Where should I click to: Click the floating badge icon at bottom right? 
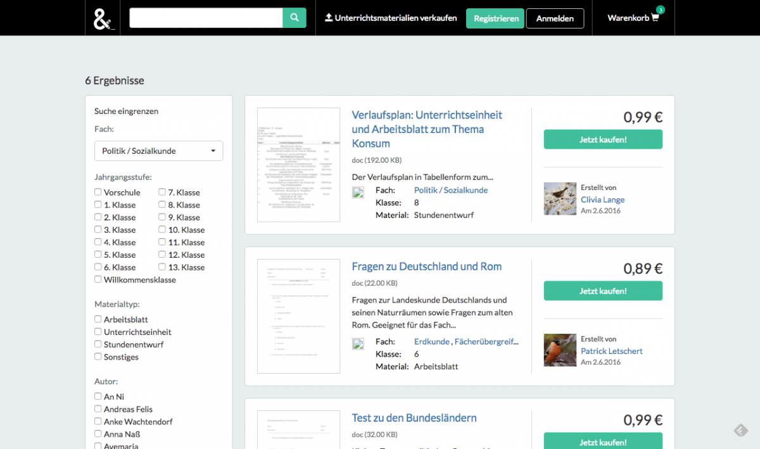(740, 430)
